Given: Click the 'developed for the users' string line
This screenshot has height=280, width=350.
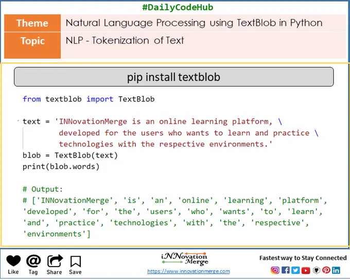Looking at the screenshot, I should point(188,133).
